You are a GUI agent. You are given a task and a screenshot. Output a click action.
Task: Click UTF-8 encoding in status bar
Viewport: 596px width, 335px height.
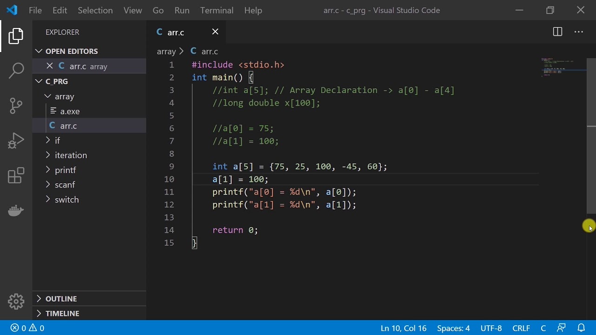(491, 328)
